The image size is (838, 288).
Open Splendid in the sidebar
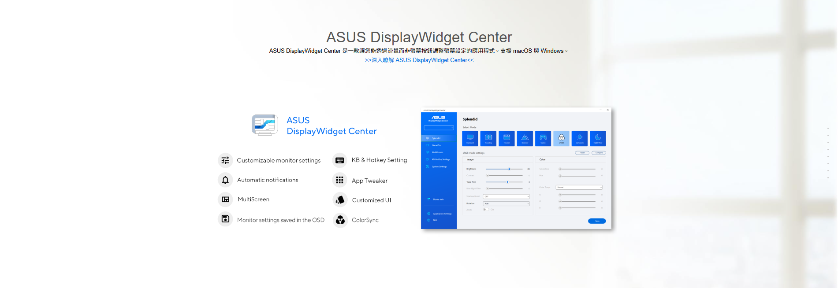tap(439, 138)
